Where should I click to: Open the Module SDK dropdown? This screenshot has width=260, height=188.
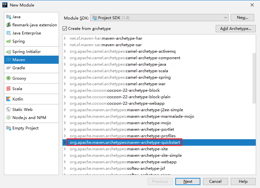coord(159,18)
